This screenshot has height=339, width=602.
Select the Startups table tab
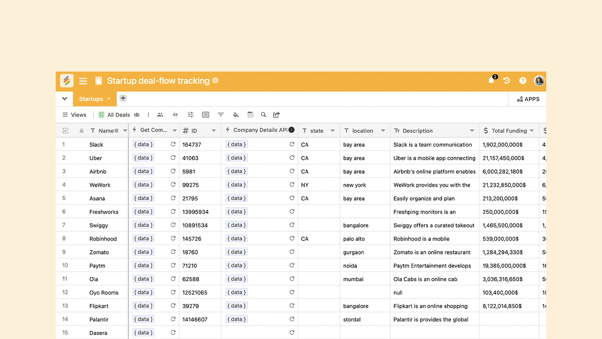click(91, 99)
